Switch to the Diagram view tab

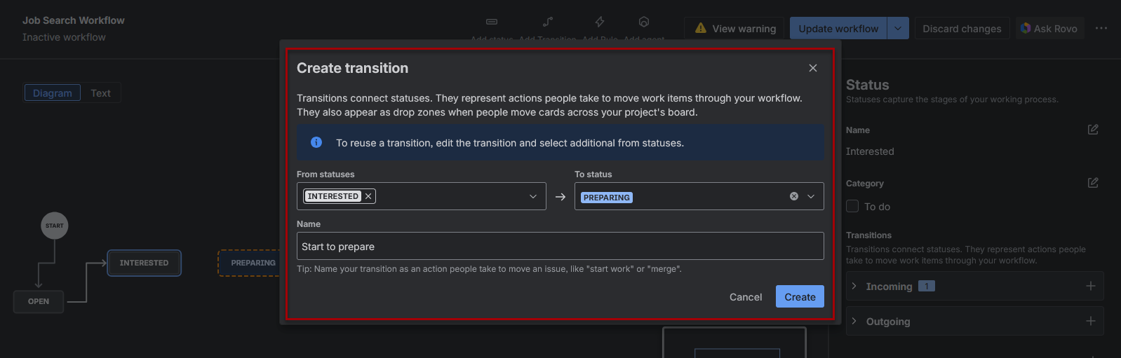point(53,93)
